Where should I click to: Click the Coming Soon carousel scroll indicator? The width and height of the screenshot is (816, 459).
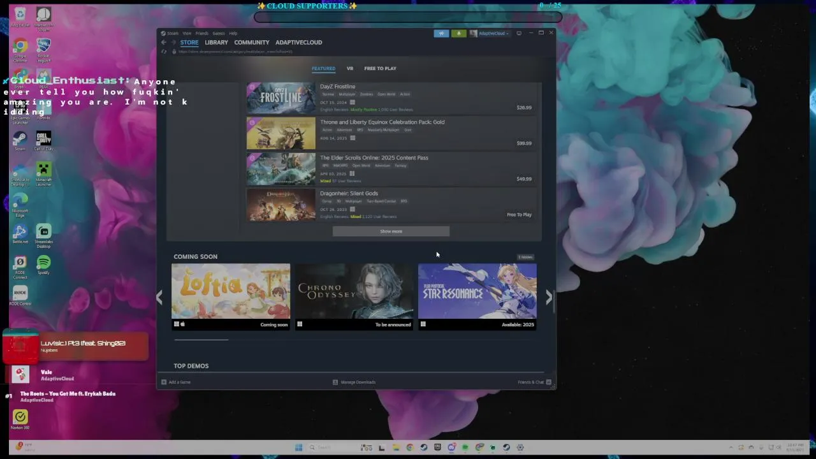pos(201,340)
